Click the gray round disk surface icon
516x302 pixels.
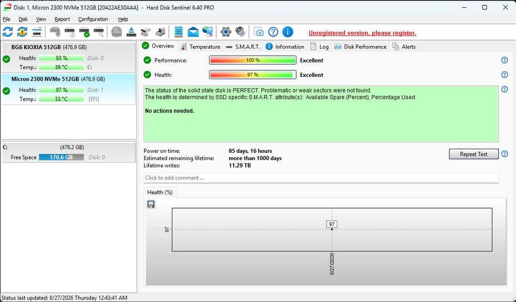[117, 32]
